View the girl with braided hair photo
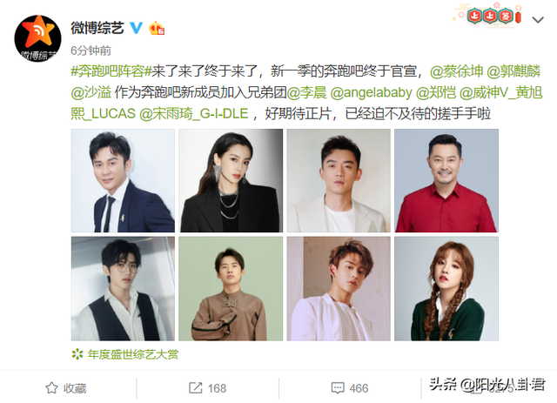 [446, 289]
